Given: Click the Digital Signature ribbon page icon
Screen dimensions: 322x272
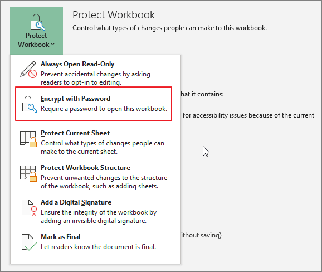Looking at the screenshot, I should (x=29, y=208).
